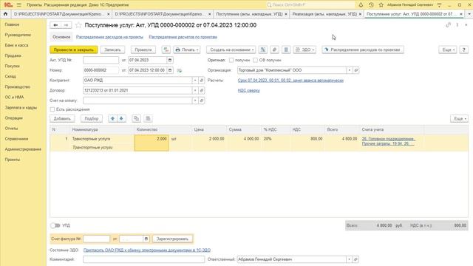Enable Есть расхождения checkbox
The image size is (473, 266).
pyautogui.click(x=52, y=109)
